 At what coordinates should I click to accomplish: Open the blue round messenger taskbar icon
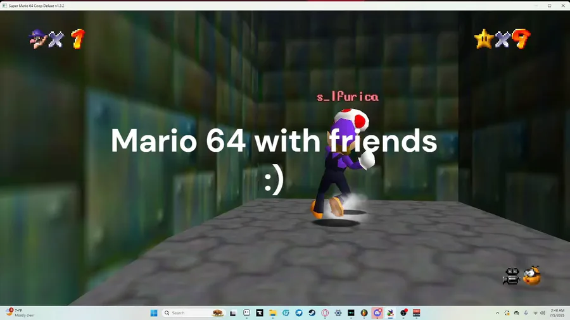[299, 313]
